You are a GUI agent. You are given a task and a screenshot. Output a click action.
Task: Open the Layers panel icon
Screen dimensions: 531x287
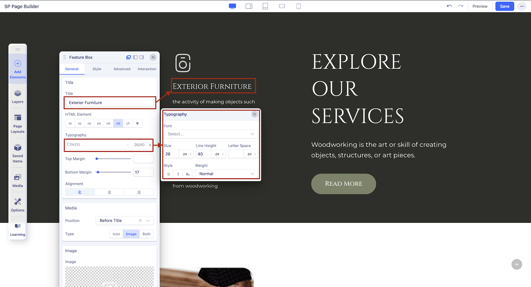tap(18, 93)
